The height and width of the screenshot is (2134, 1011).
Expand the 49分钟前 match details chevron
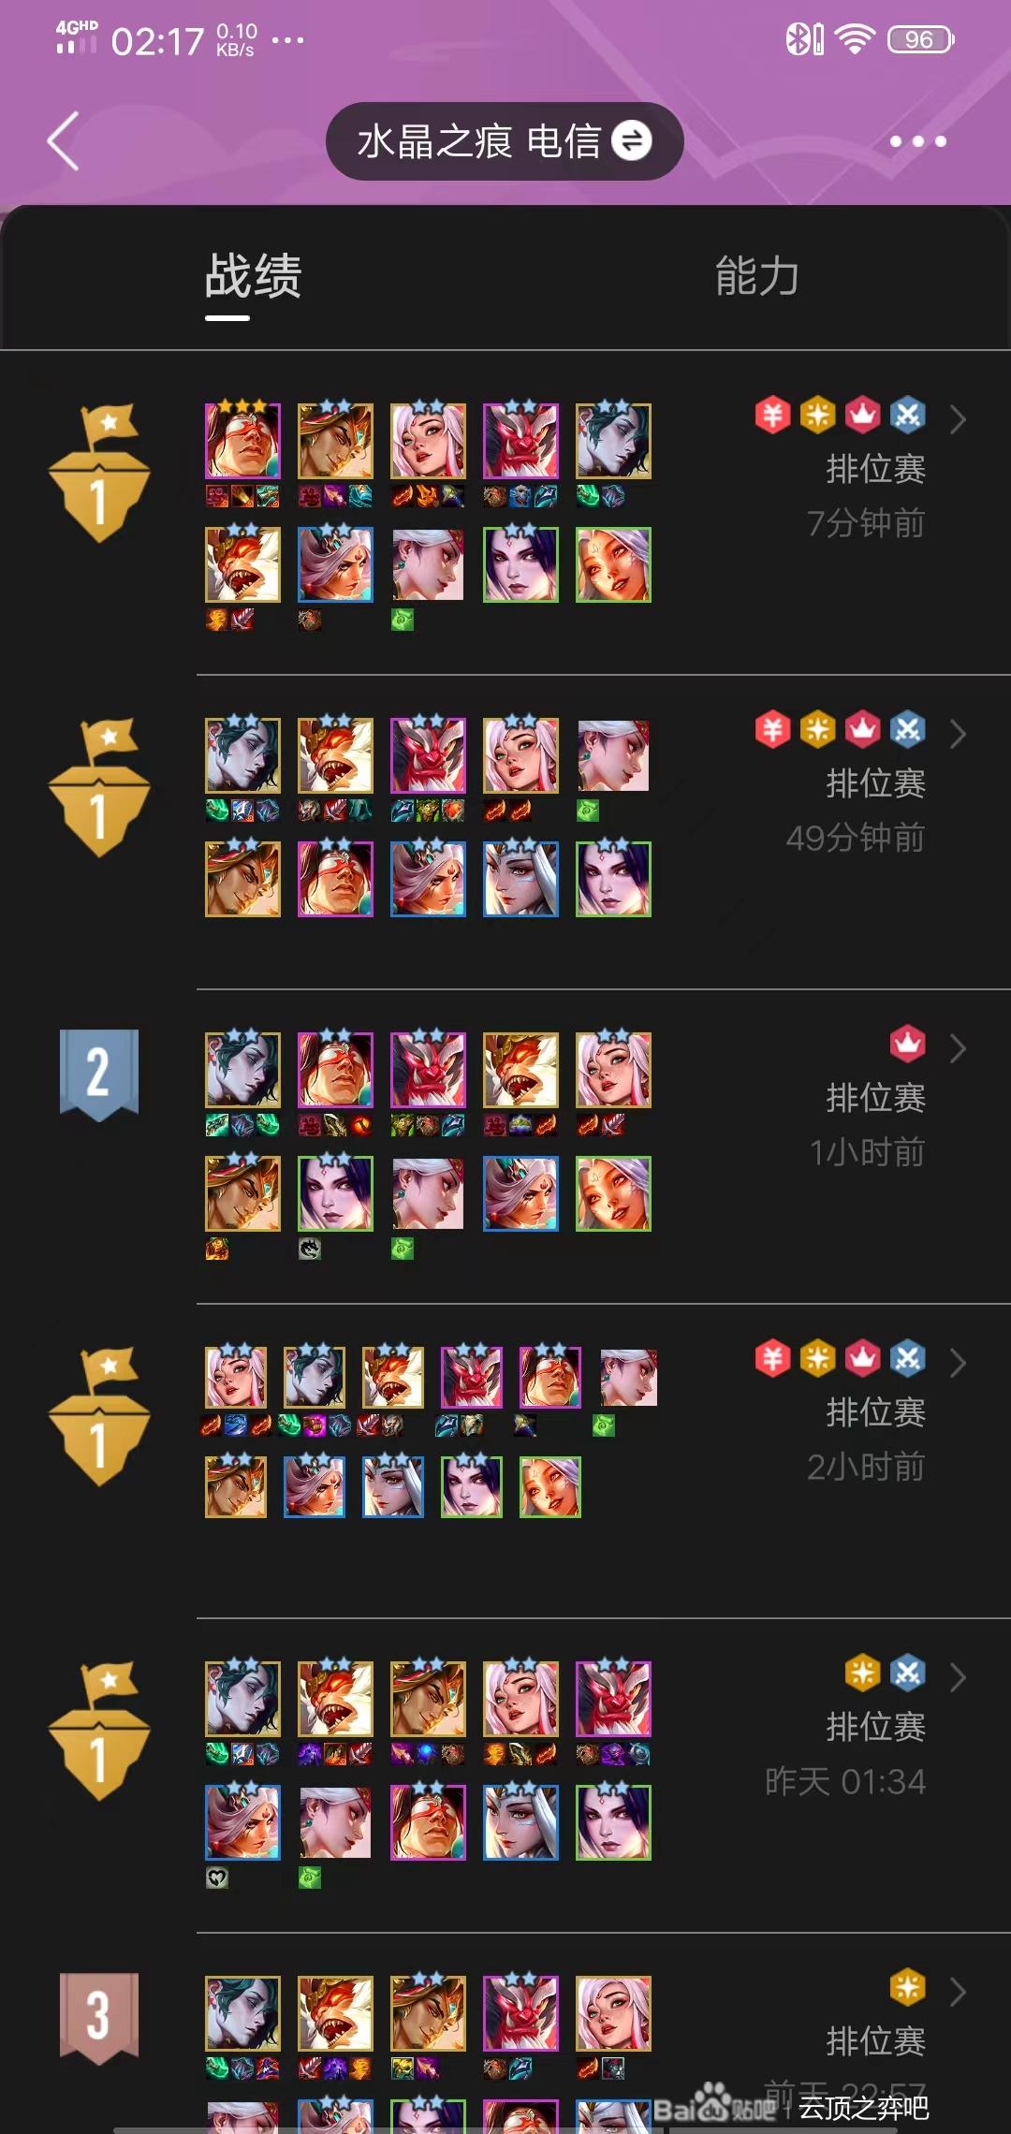tap(958, 734)
